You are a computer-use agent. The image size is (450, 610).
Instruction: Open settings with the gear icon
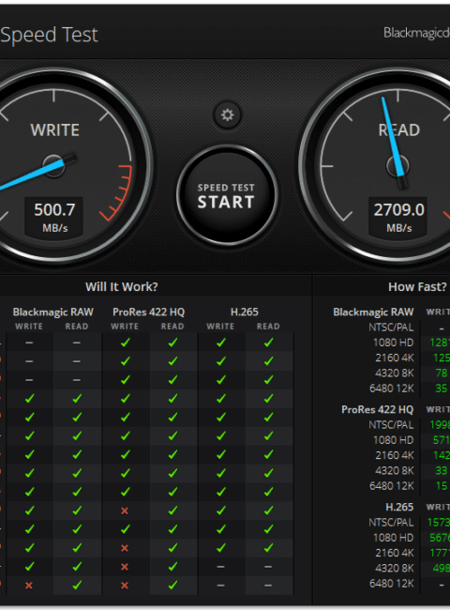pos(227,115)
